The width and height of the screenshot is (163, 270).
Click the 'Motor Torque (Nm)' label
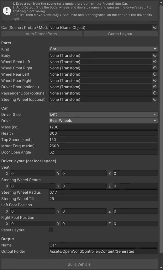(x=18, y=146)
